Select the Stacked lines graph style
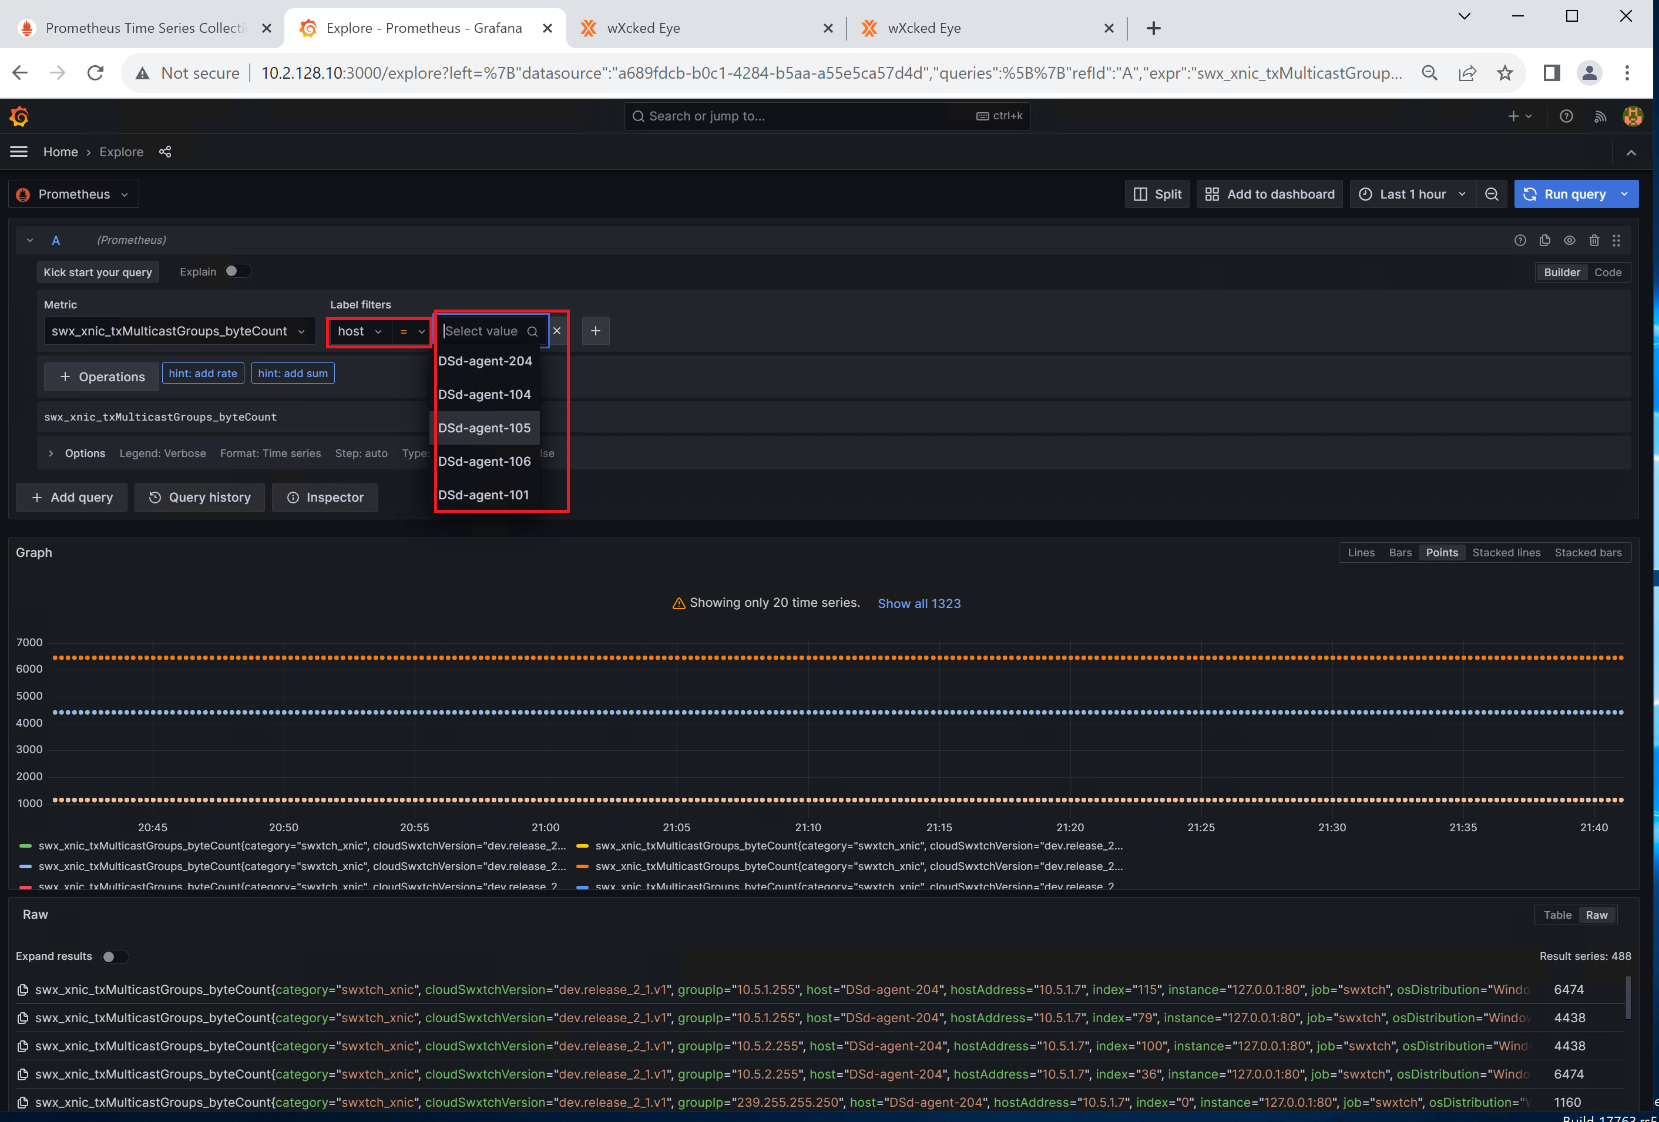Viewport: 1659px width, 1122px height. click(x=1506, y=552)
